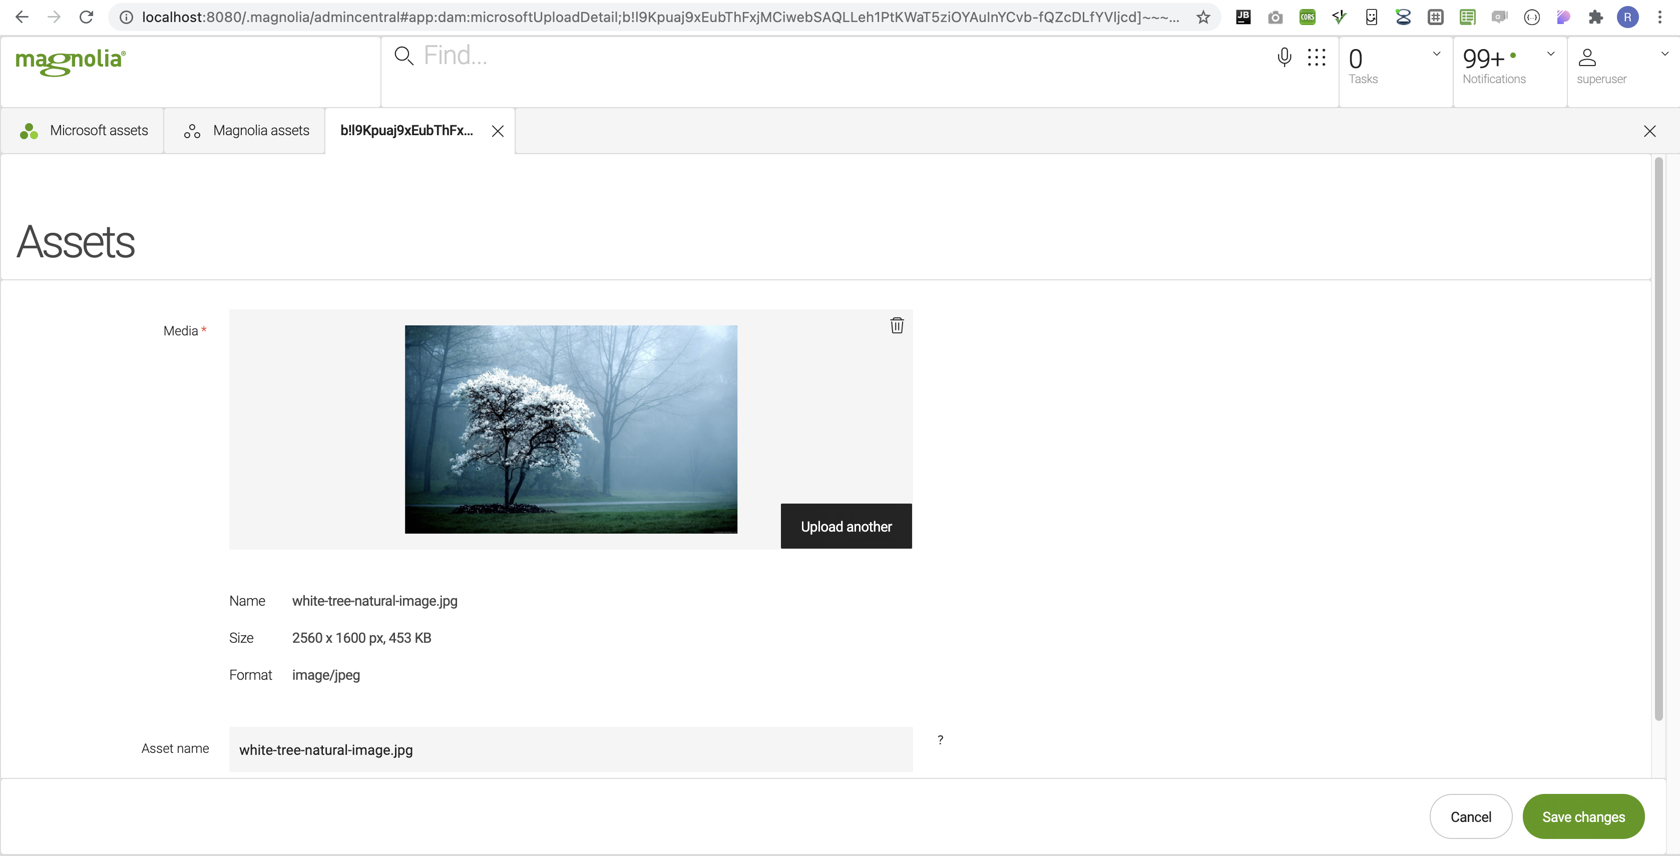Open the Magnolia app launcher grid icon
This screenshot has height=856, width=1680.
pos(1317,58)
